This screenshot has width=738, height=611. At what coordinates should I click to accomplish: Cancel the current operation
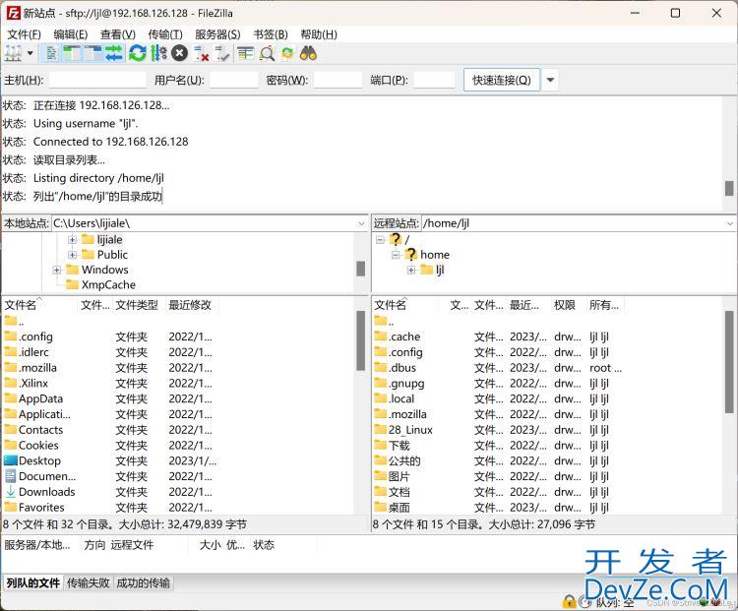[179, 53]
